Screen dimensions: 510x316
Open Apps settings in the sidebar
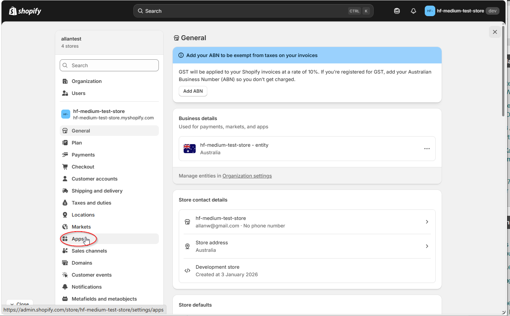point(78,239)
